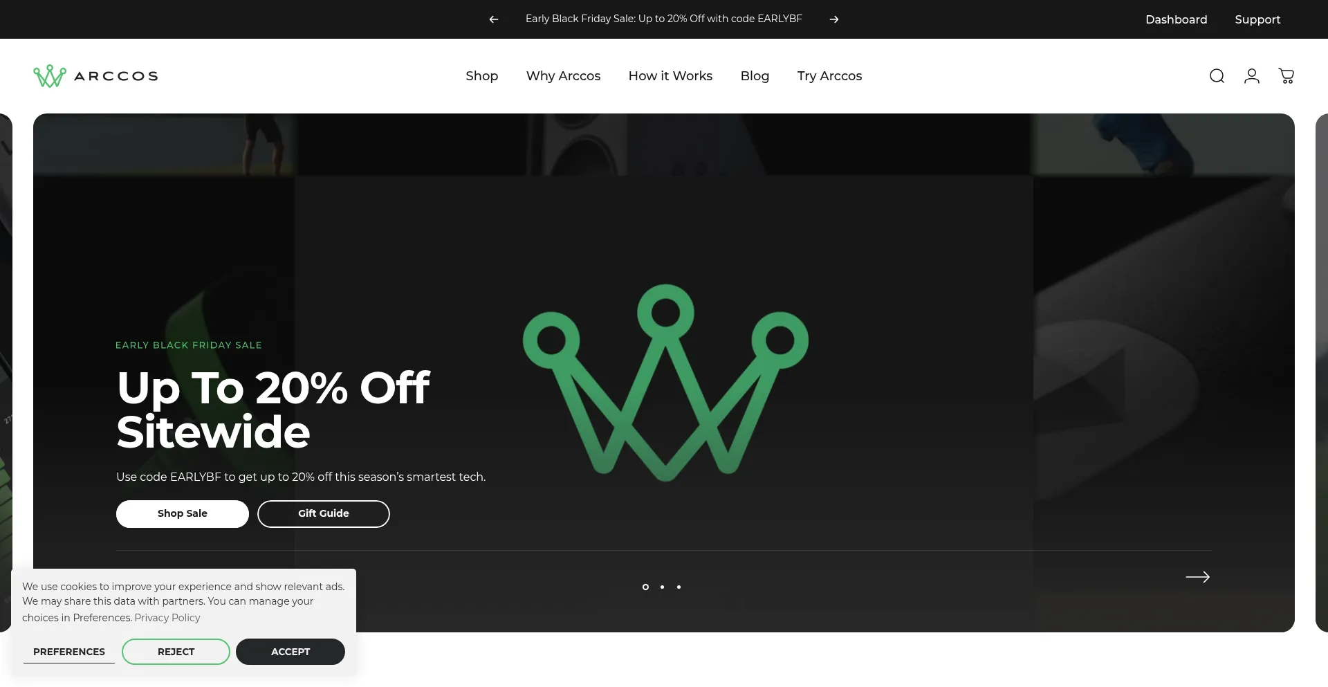Open the Shop menu
This screenshot has width=1328, height=687.
pos(482,76)
